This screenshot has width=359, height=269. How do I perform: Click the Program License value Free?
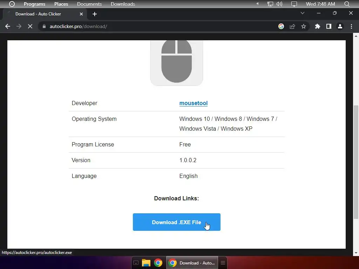[x=185, y=144]
